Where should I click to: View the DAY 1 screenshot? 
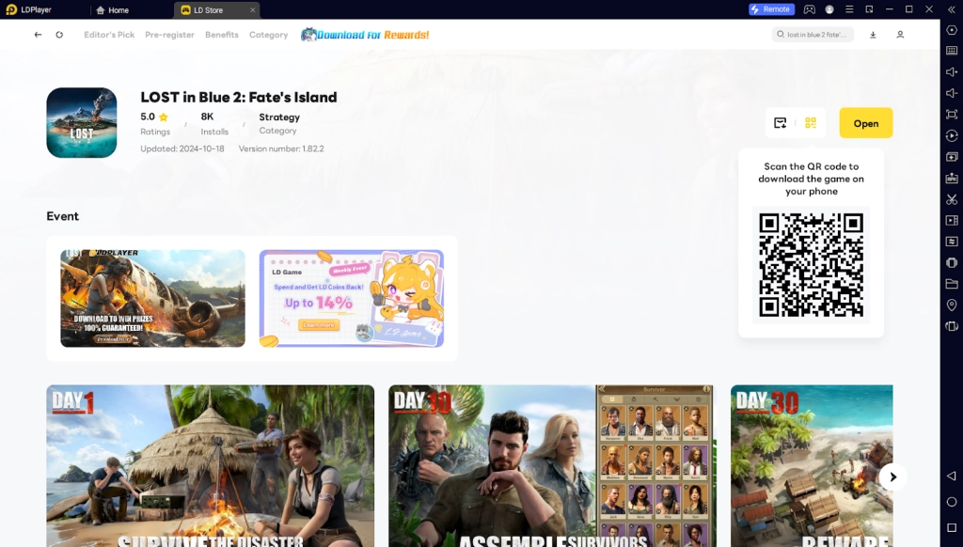click(210, 466)
